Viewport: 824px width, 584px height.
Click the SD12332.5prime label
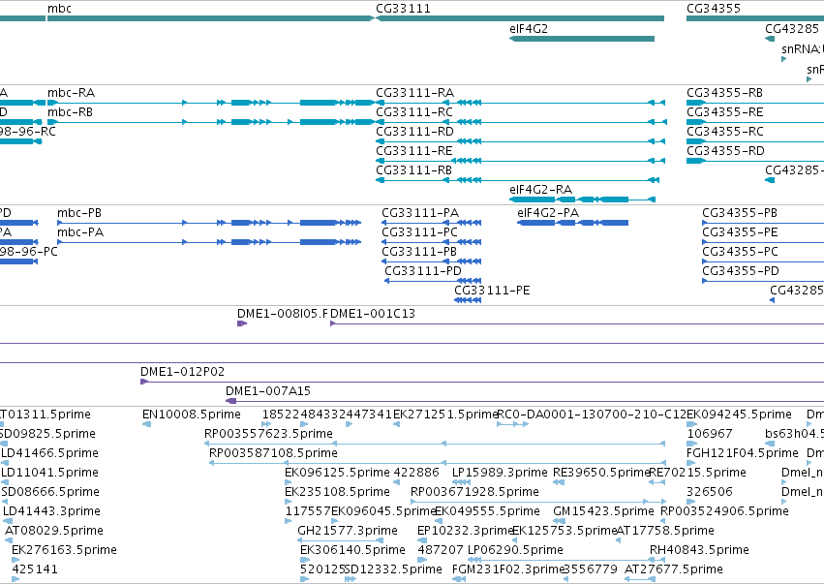pyautogui.click(x=393, y=569)
